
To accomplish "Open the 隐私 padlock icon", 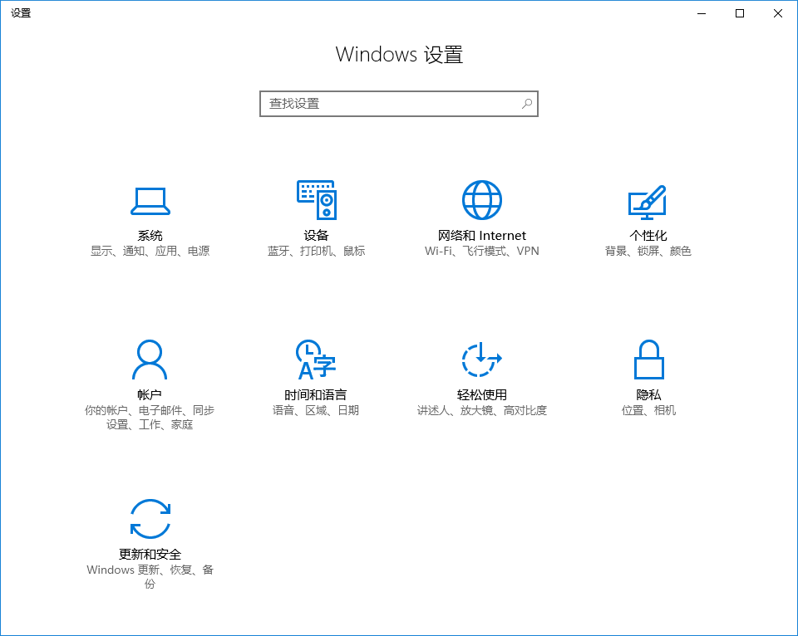I will [649, 360].
